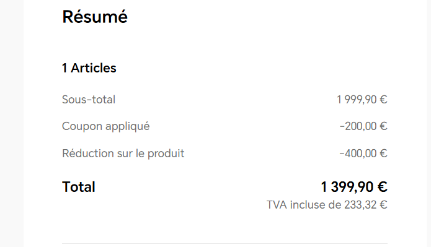Click the word Articles in the heading
Screen dimensions: 431x247
click(94, 68)
